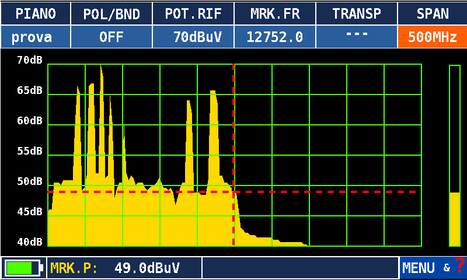Open the POL/BND header tab
This screenshot has height=280, width=467.
[111, 13]
